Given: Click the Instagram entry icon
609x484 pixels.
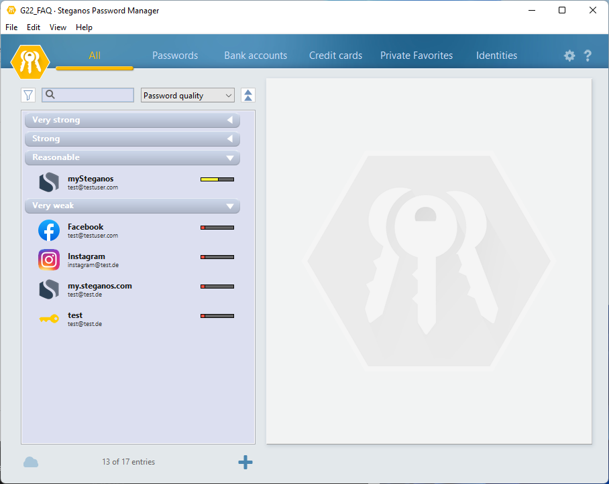Looking at the screenshot, I should pyautogui.click(x=49, y=260).
